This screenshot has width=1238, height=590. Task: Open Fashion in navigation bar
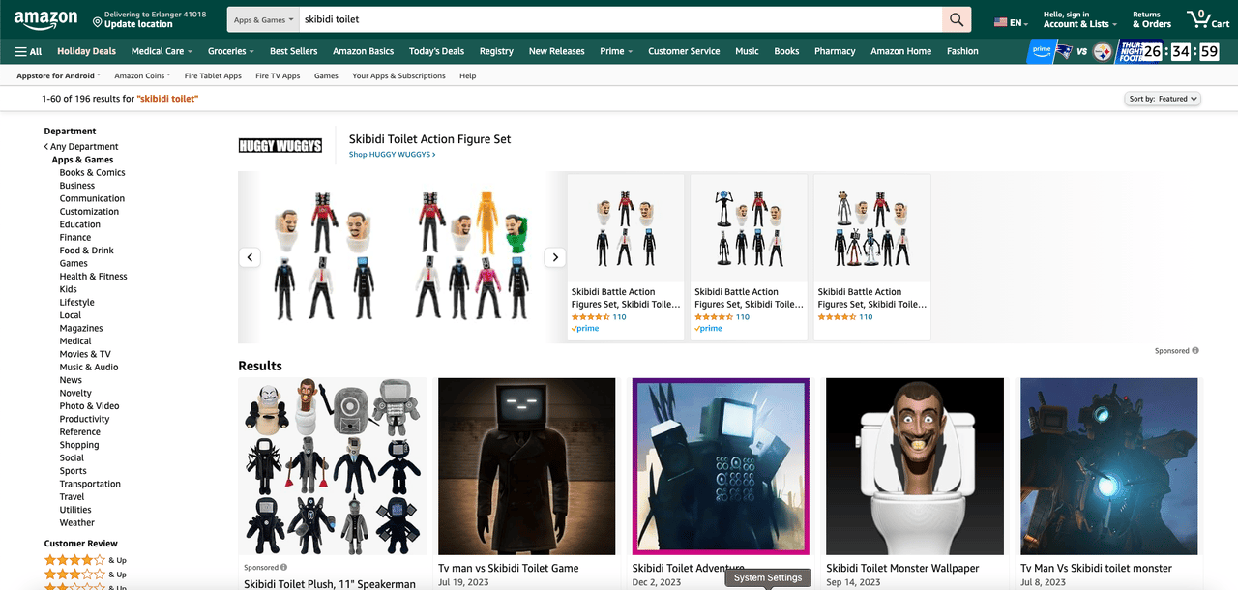point(962,51)
